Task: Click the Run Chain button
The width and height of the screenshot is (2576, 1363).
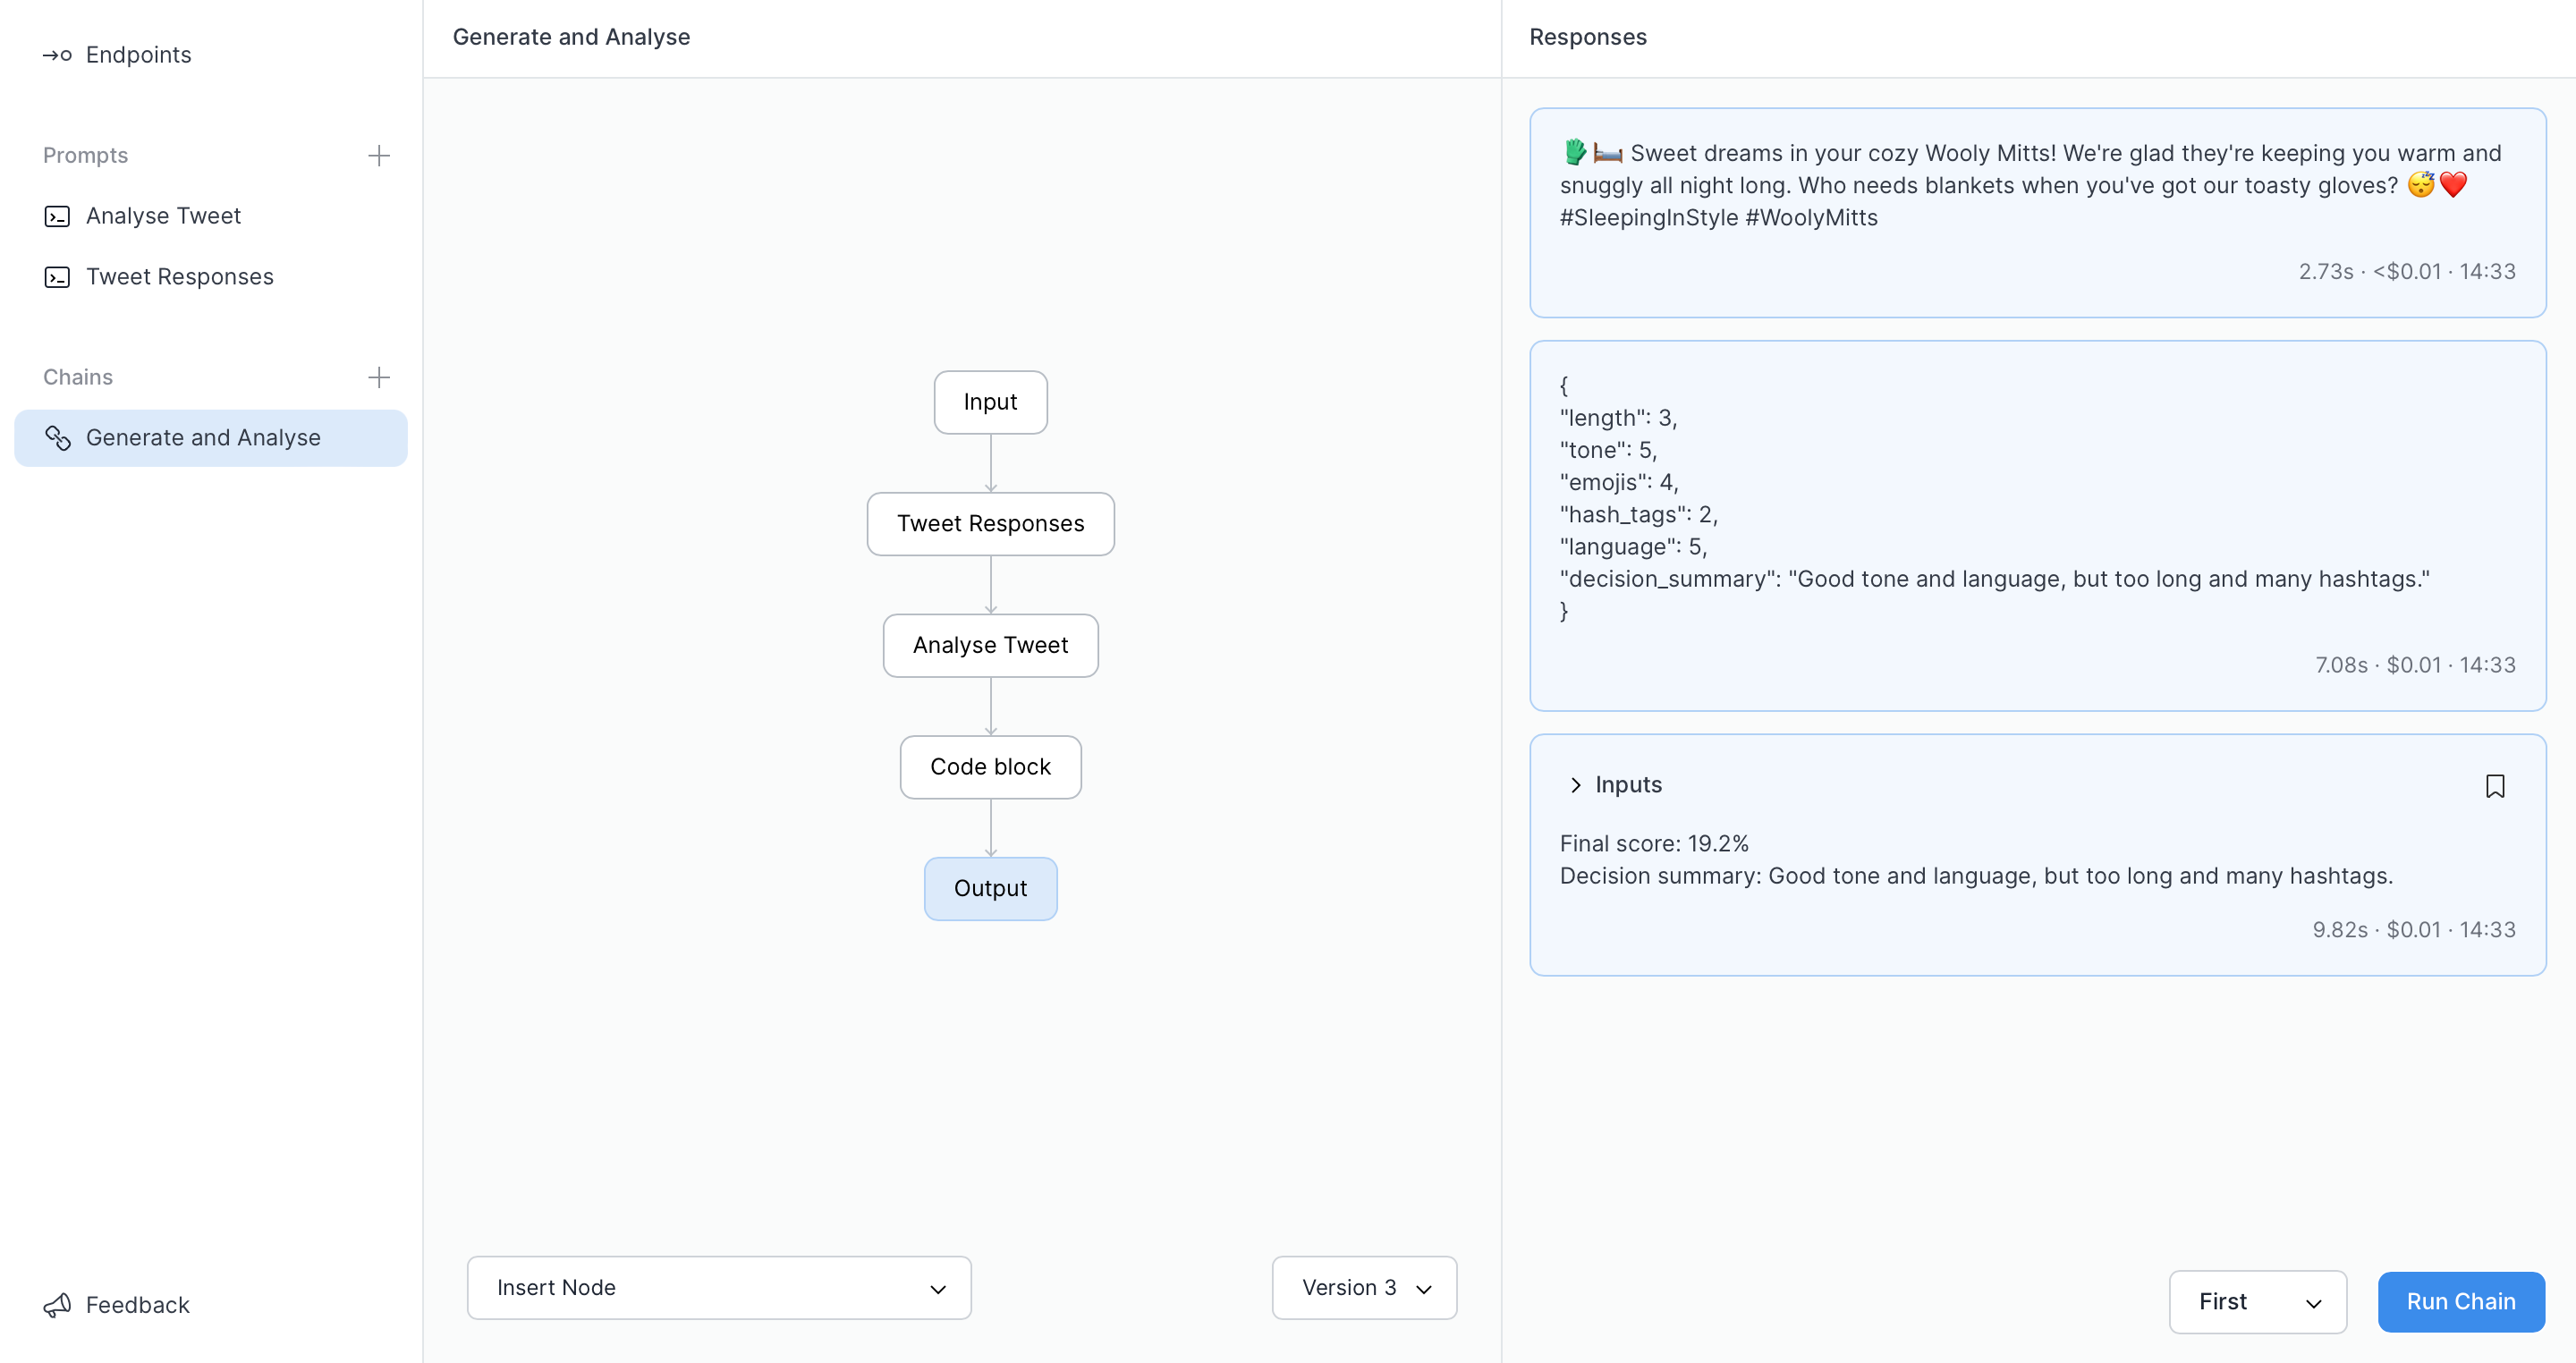Action: coord(2461,1302)
